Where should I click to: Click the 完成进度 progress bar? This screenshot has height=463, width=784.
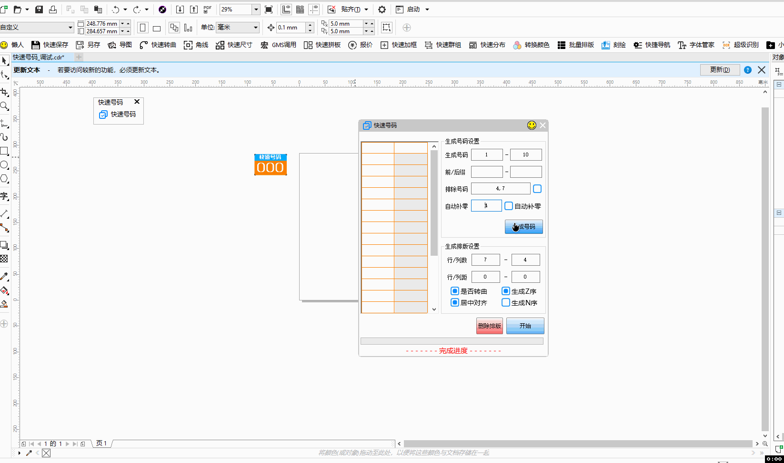click(452, 341)
